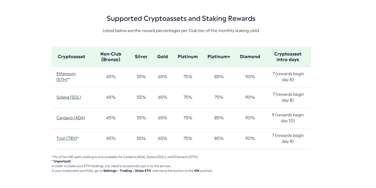
Task: Open the Solana (SOL) link
Action: [68, 97]
